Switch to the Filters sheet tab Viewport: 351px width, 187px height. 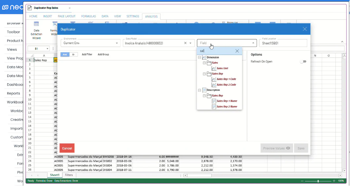(69, 175)
